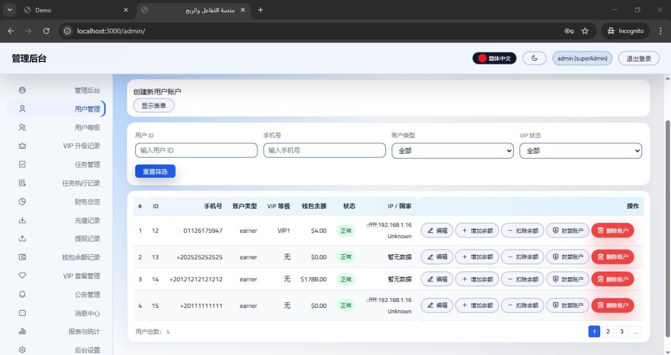Image resolution: width=671 pixels, height=355 pixels.
Task: Click the 提现记录 upload icon
Action: click(22, 239)
